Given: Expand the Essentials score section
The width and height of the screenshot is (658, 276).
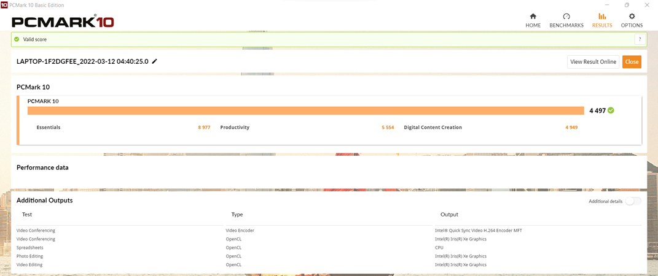Looking at the screenshot, I should [x=49, y=128].
